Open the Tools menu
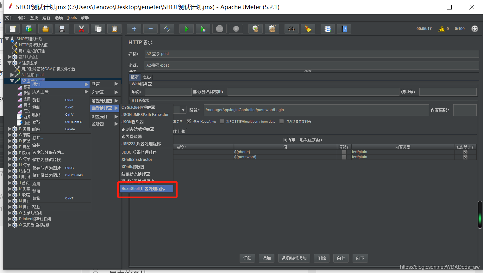This screenshot has width=483, height=273. 72,18
